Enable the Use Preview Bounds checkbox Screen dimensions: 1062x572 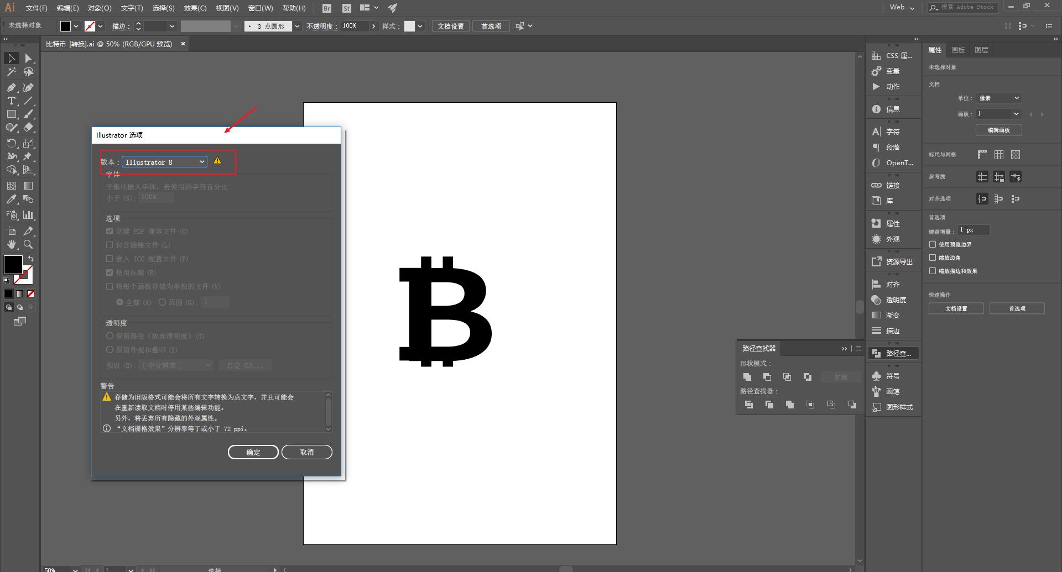[x=933, y=244]
